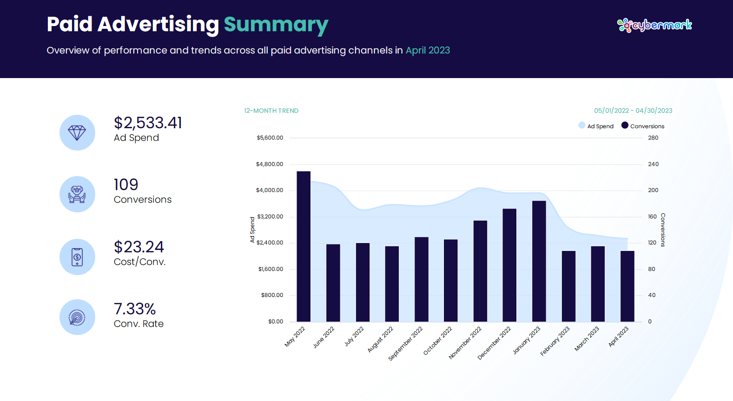Click the 160 conversions axis label
This screenshot has height=401, width=733.
(653, 217)
